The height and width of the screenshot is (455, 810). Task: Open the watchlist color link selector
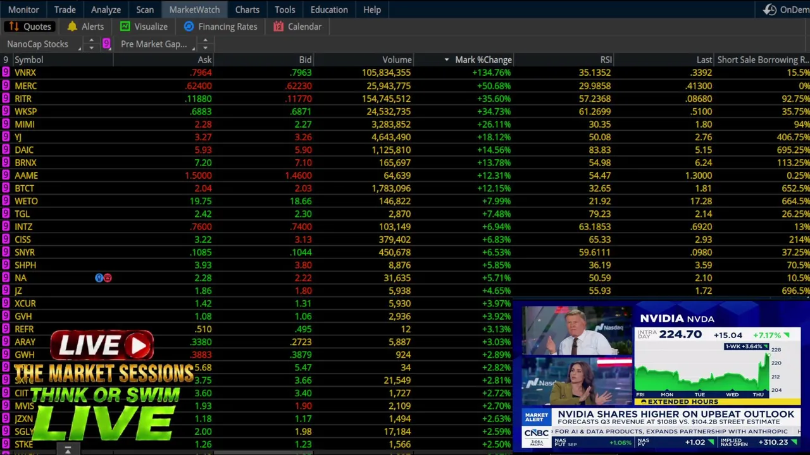tap(106, 44)
